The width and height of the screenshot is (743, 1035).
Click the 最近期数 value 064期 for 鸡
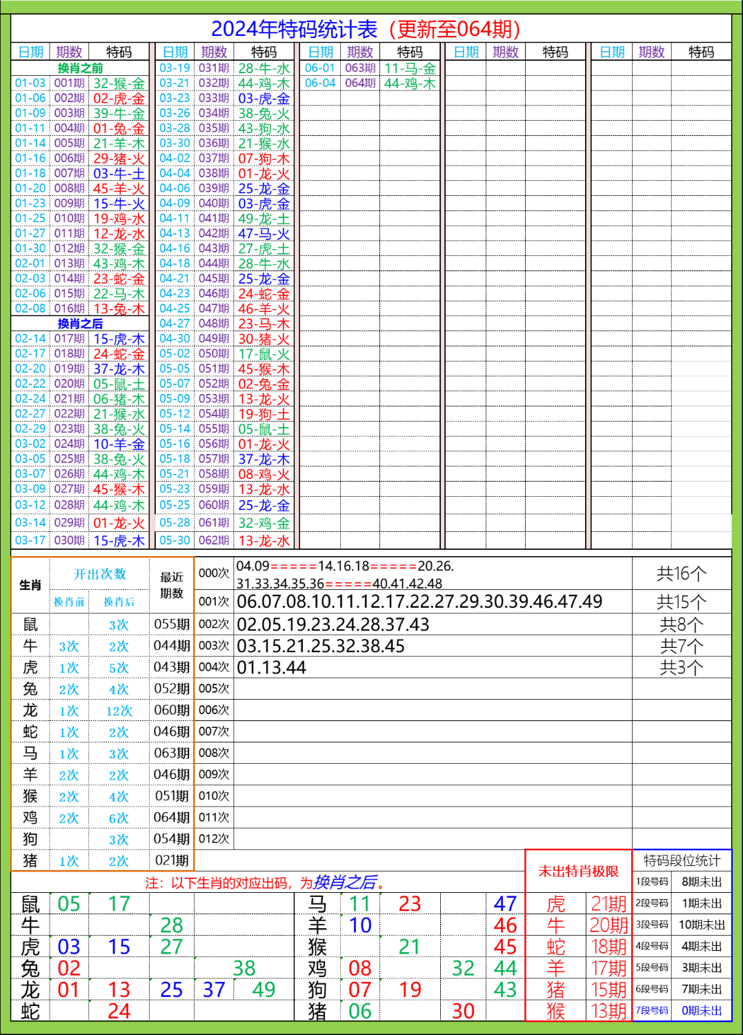[170, 817]
